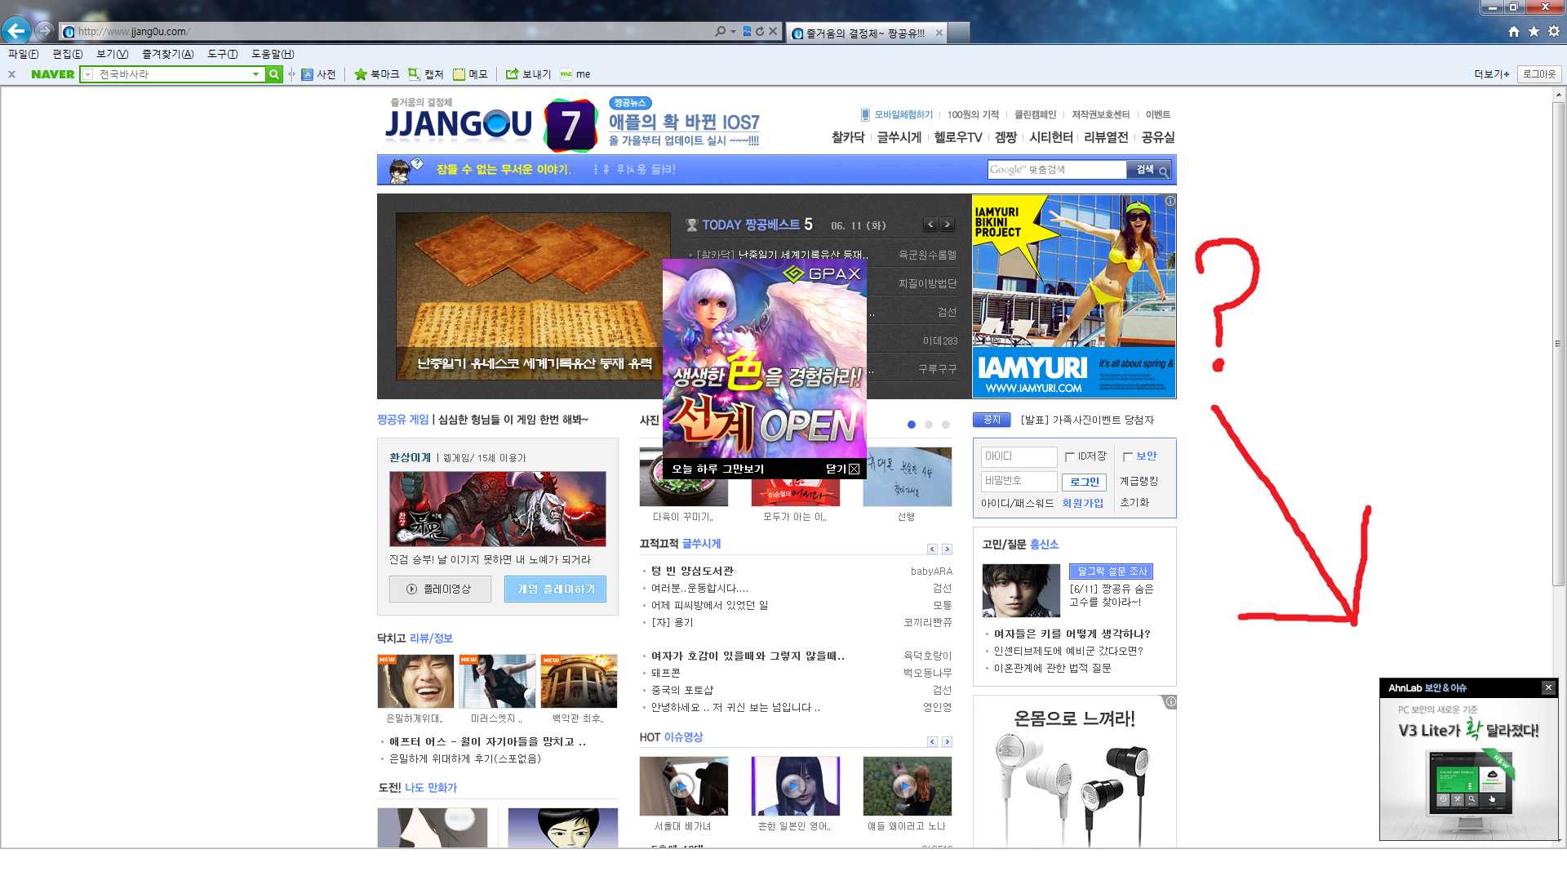Click the JJANGOU site logo
1567x894 pixels.
click(x=458, y=125)
